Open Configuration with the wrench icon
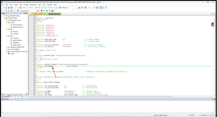This screenshot has height=117, width=217. 106,7
